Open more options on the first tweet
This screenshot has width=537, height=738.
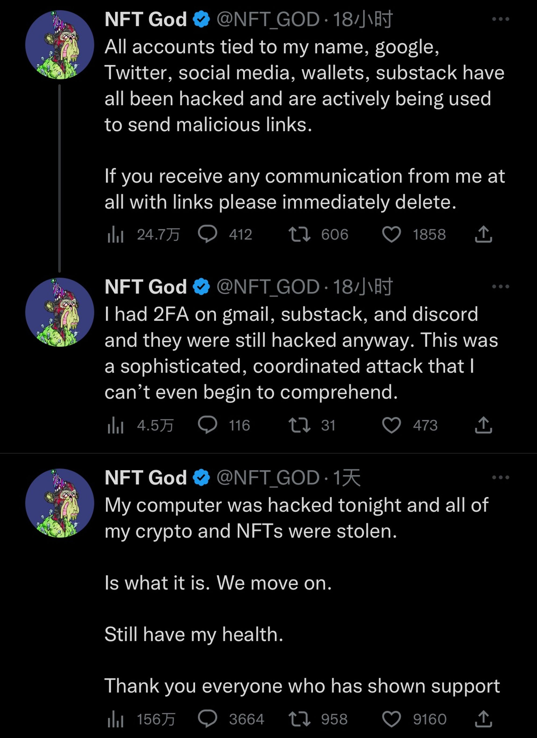pyautogui.click(x=500, y=19)
